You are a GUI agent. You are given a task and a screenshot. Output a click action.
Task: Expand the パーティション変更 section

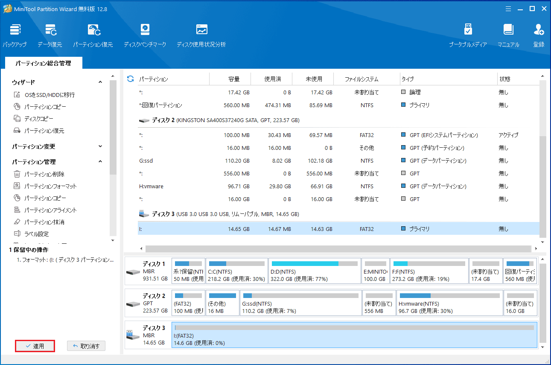point(100,146)
